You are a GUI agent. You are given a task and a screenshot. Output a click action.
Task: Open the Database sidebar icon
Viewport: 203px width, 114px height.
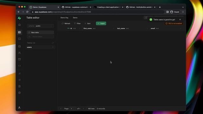tap(19, 47)
